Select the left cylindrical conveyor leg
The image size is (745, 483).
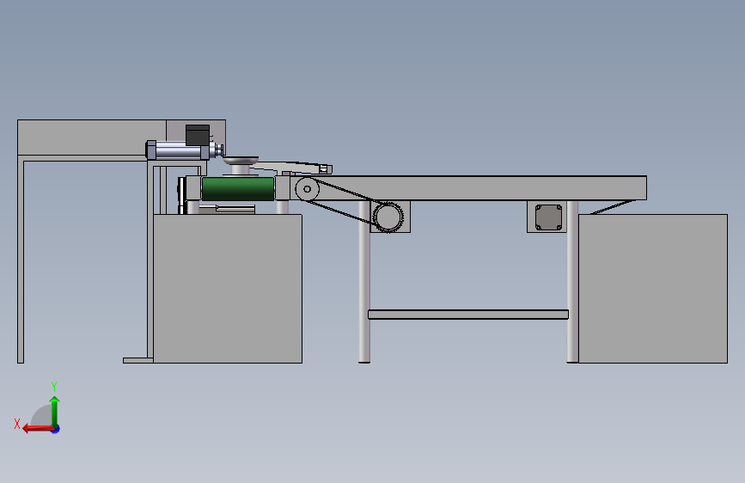click(x=364, y=281)
